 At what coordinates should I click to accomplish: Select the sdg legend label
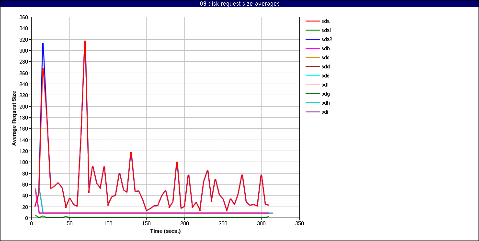325,94
